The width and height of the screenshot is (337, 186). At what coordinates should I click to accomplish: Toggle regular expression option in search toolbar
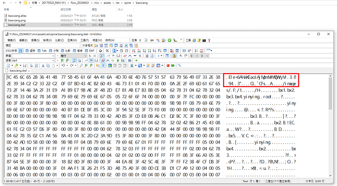pyautogui.click(x=86, y=60)
